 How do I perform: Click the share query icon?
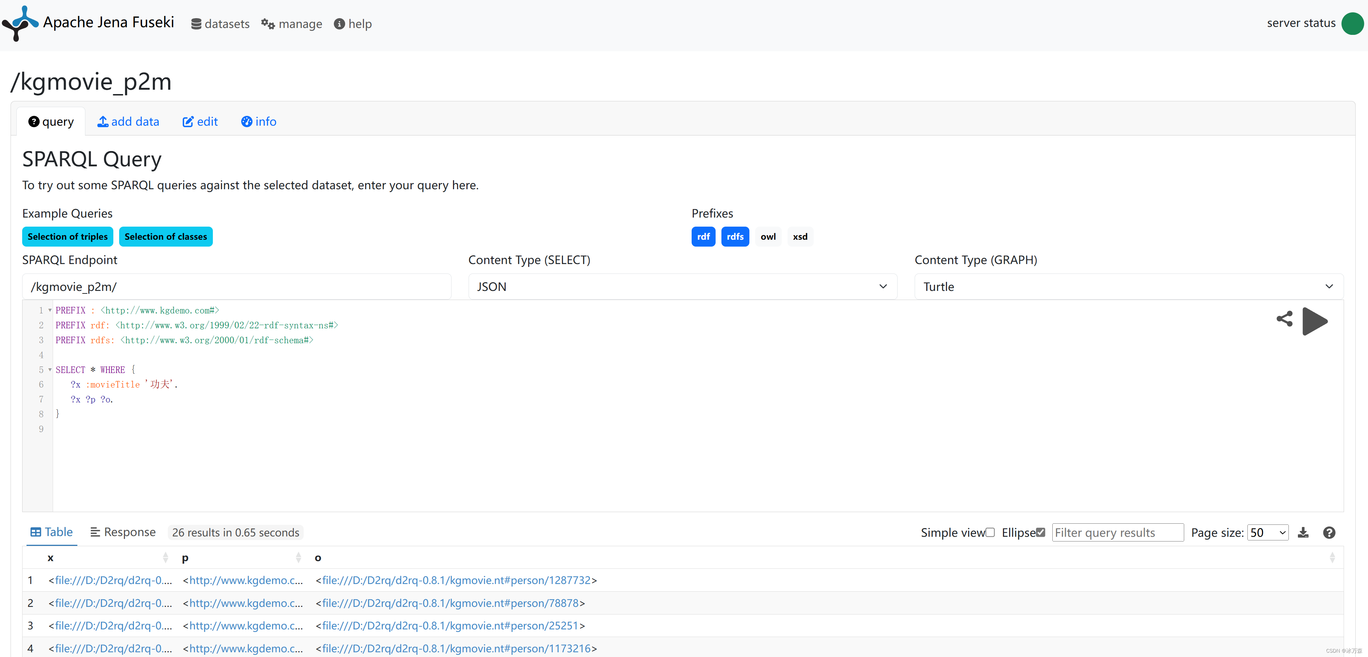click(1284, 319)
